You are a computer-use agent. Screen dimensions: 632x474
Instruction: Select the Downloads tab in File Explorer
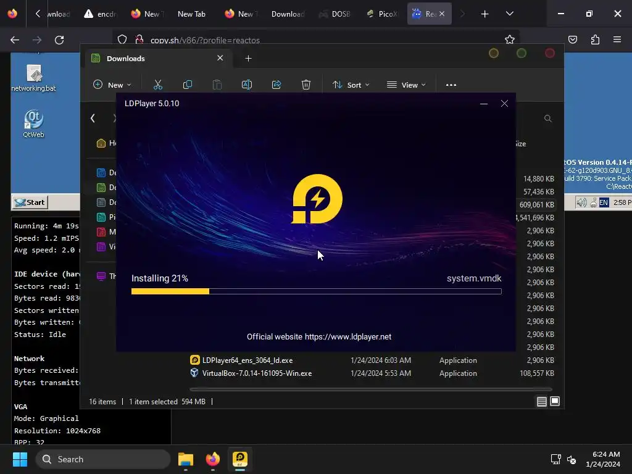[x=159, y=59]
